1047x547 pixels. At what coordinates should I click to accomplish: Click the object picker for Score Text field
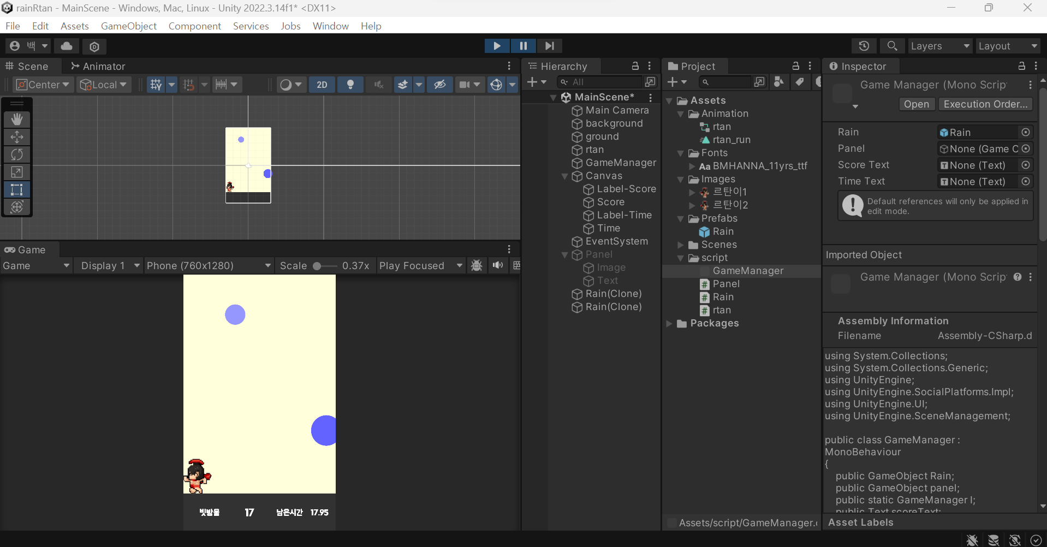[1026, 165]
